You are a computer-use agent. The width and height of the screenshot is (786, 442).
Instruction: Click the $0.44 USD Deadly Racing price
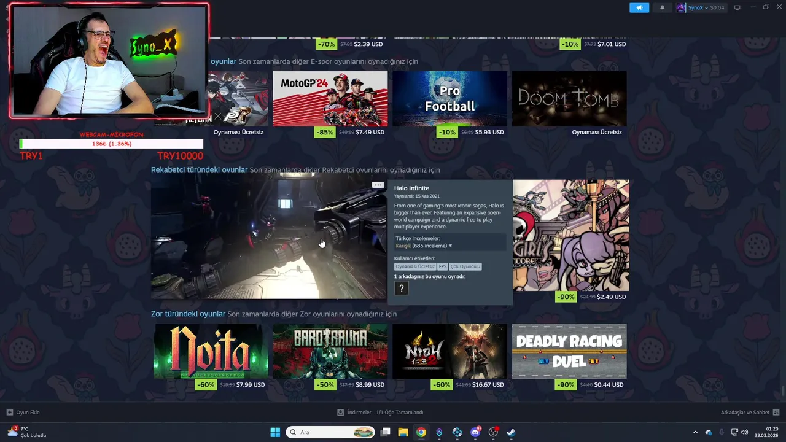pos(609,385)
